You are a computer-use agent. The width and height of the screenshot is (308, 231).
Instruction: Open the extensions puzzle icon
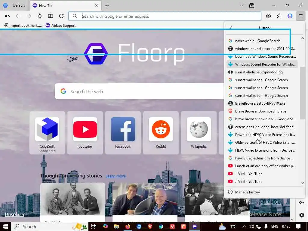(279, 16)
